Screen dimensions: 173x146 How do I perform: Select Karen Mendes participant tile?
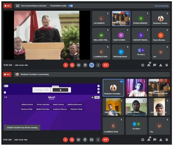point(161,35)
